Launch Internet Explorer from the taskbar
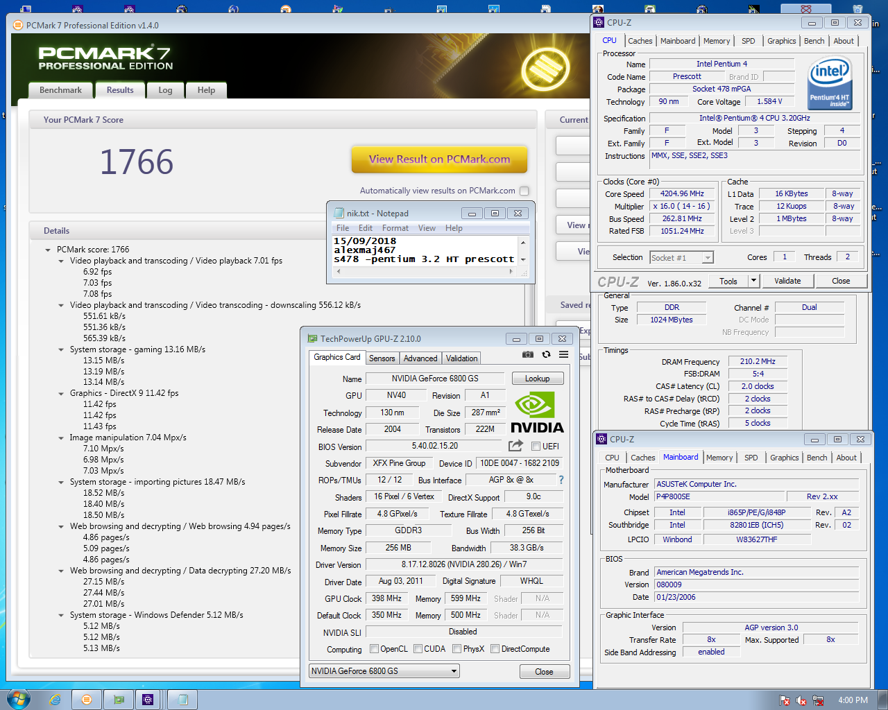Image resolution: width=888 pixels, height=710 pixels. 55,700
